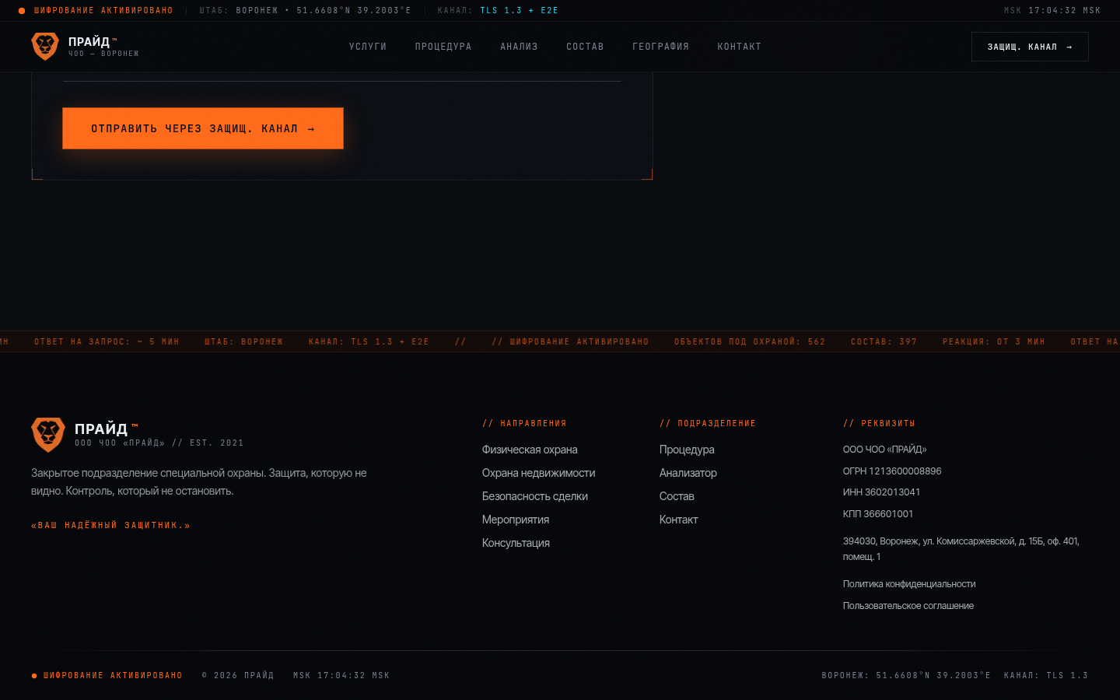Select АНАЛИЗ in the top navigation
This screenshot has height=700, width=1120.
519,47
